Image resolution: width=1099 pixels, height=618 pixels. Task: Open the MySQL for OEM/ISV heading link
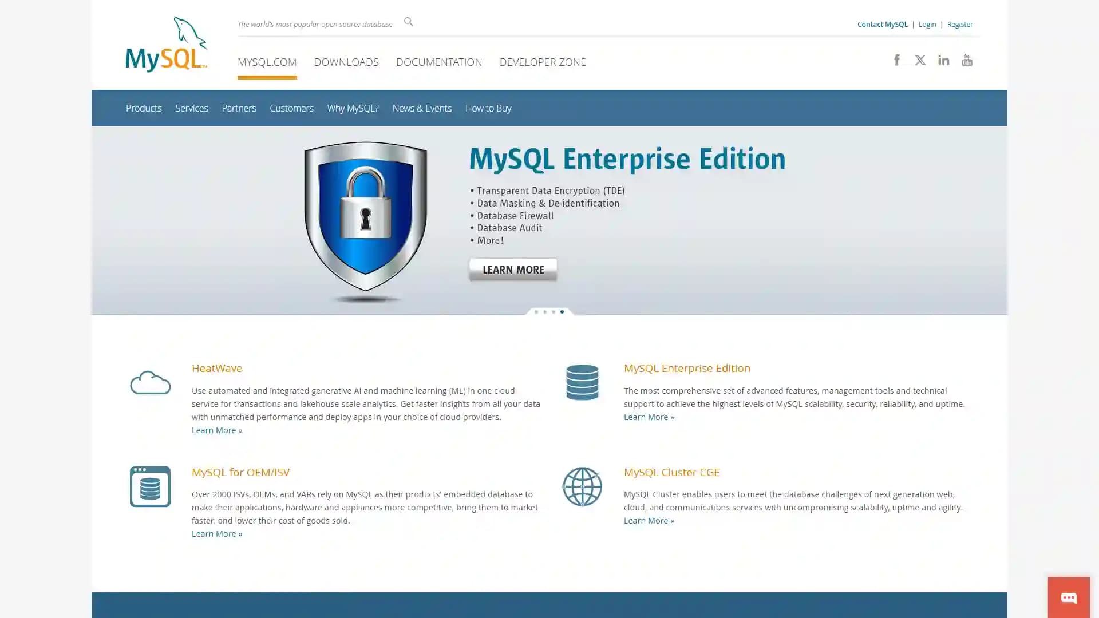coord(240,472)
